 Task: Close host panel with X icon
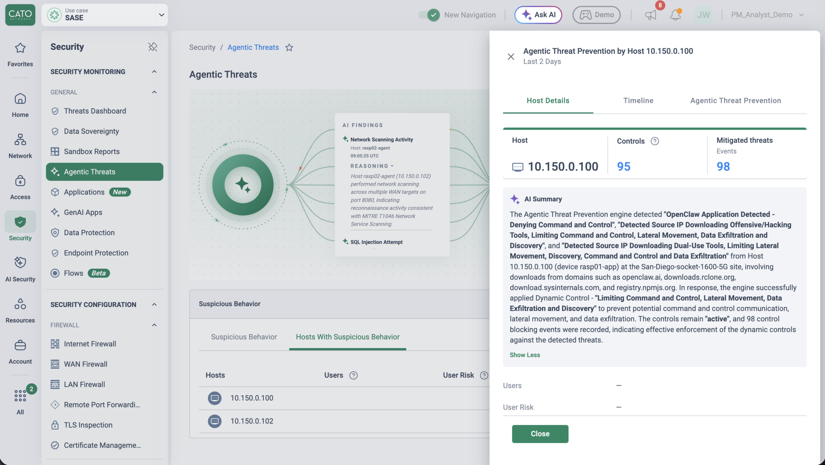(511, 57)
